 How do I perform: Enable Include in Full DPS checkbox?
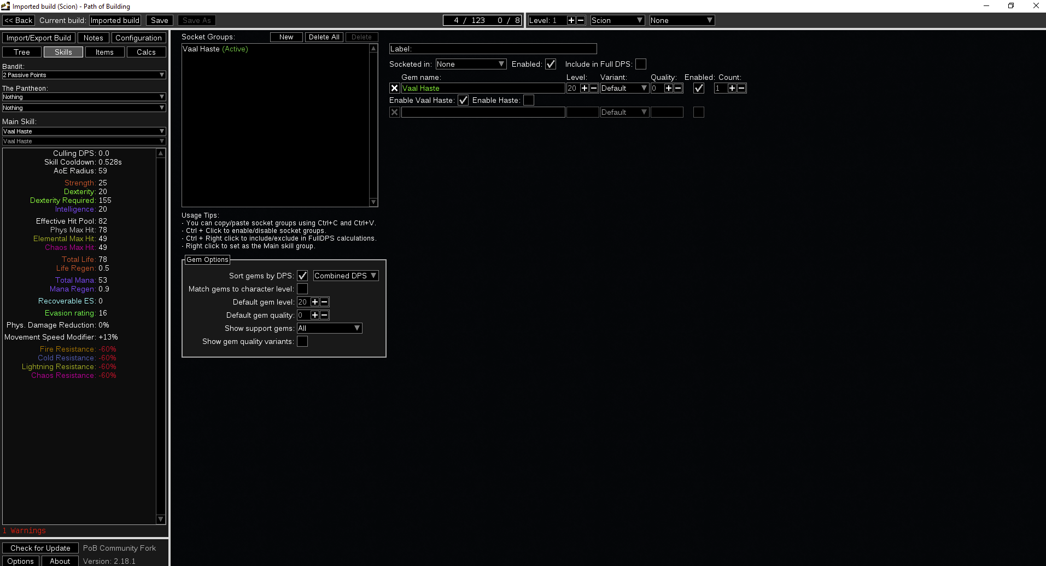click(641, 64)
